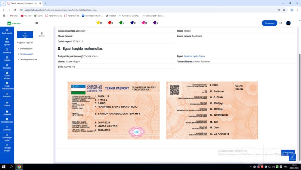
Task: Open Hisobotlar sidebar section
Action: point(7,113)
